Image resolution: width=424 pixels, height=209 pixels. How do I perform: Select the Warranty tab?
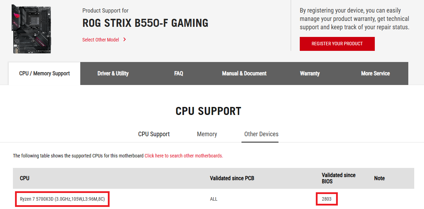[x=310, y=73]
